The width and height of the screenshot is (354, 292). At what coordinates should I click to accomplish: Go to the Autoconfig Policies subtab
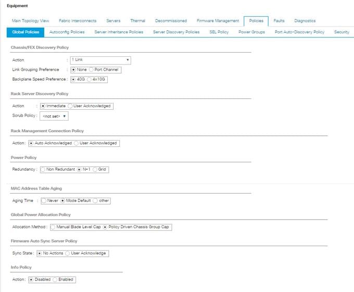67,32
